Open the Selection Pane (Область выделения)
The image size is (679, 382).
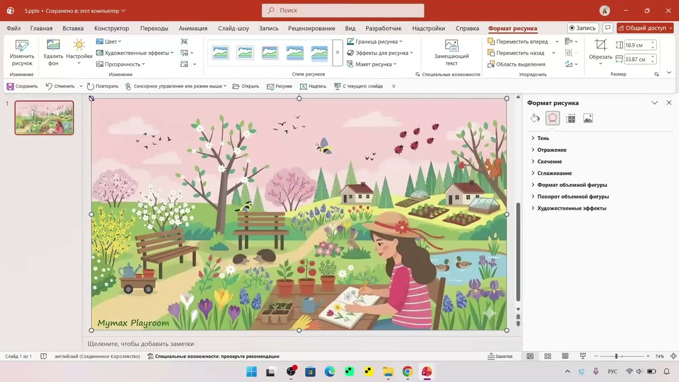(x=516, y=64)
